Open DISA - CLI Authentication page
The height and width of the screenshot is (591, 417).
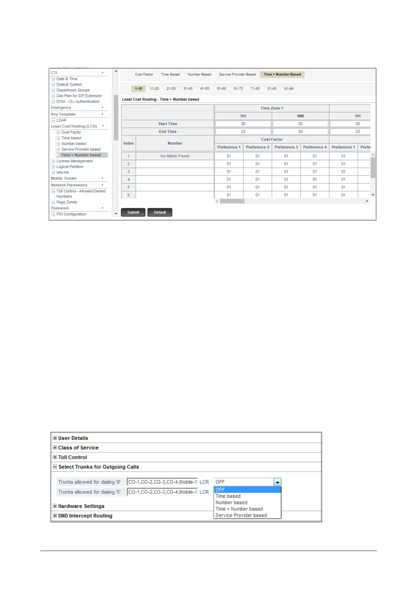[78, 101]
